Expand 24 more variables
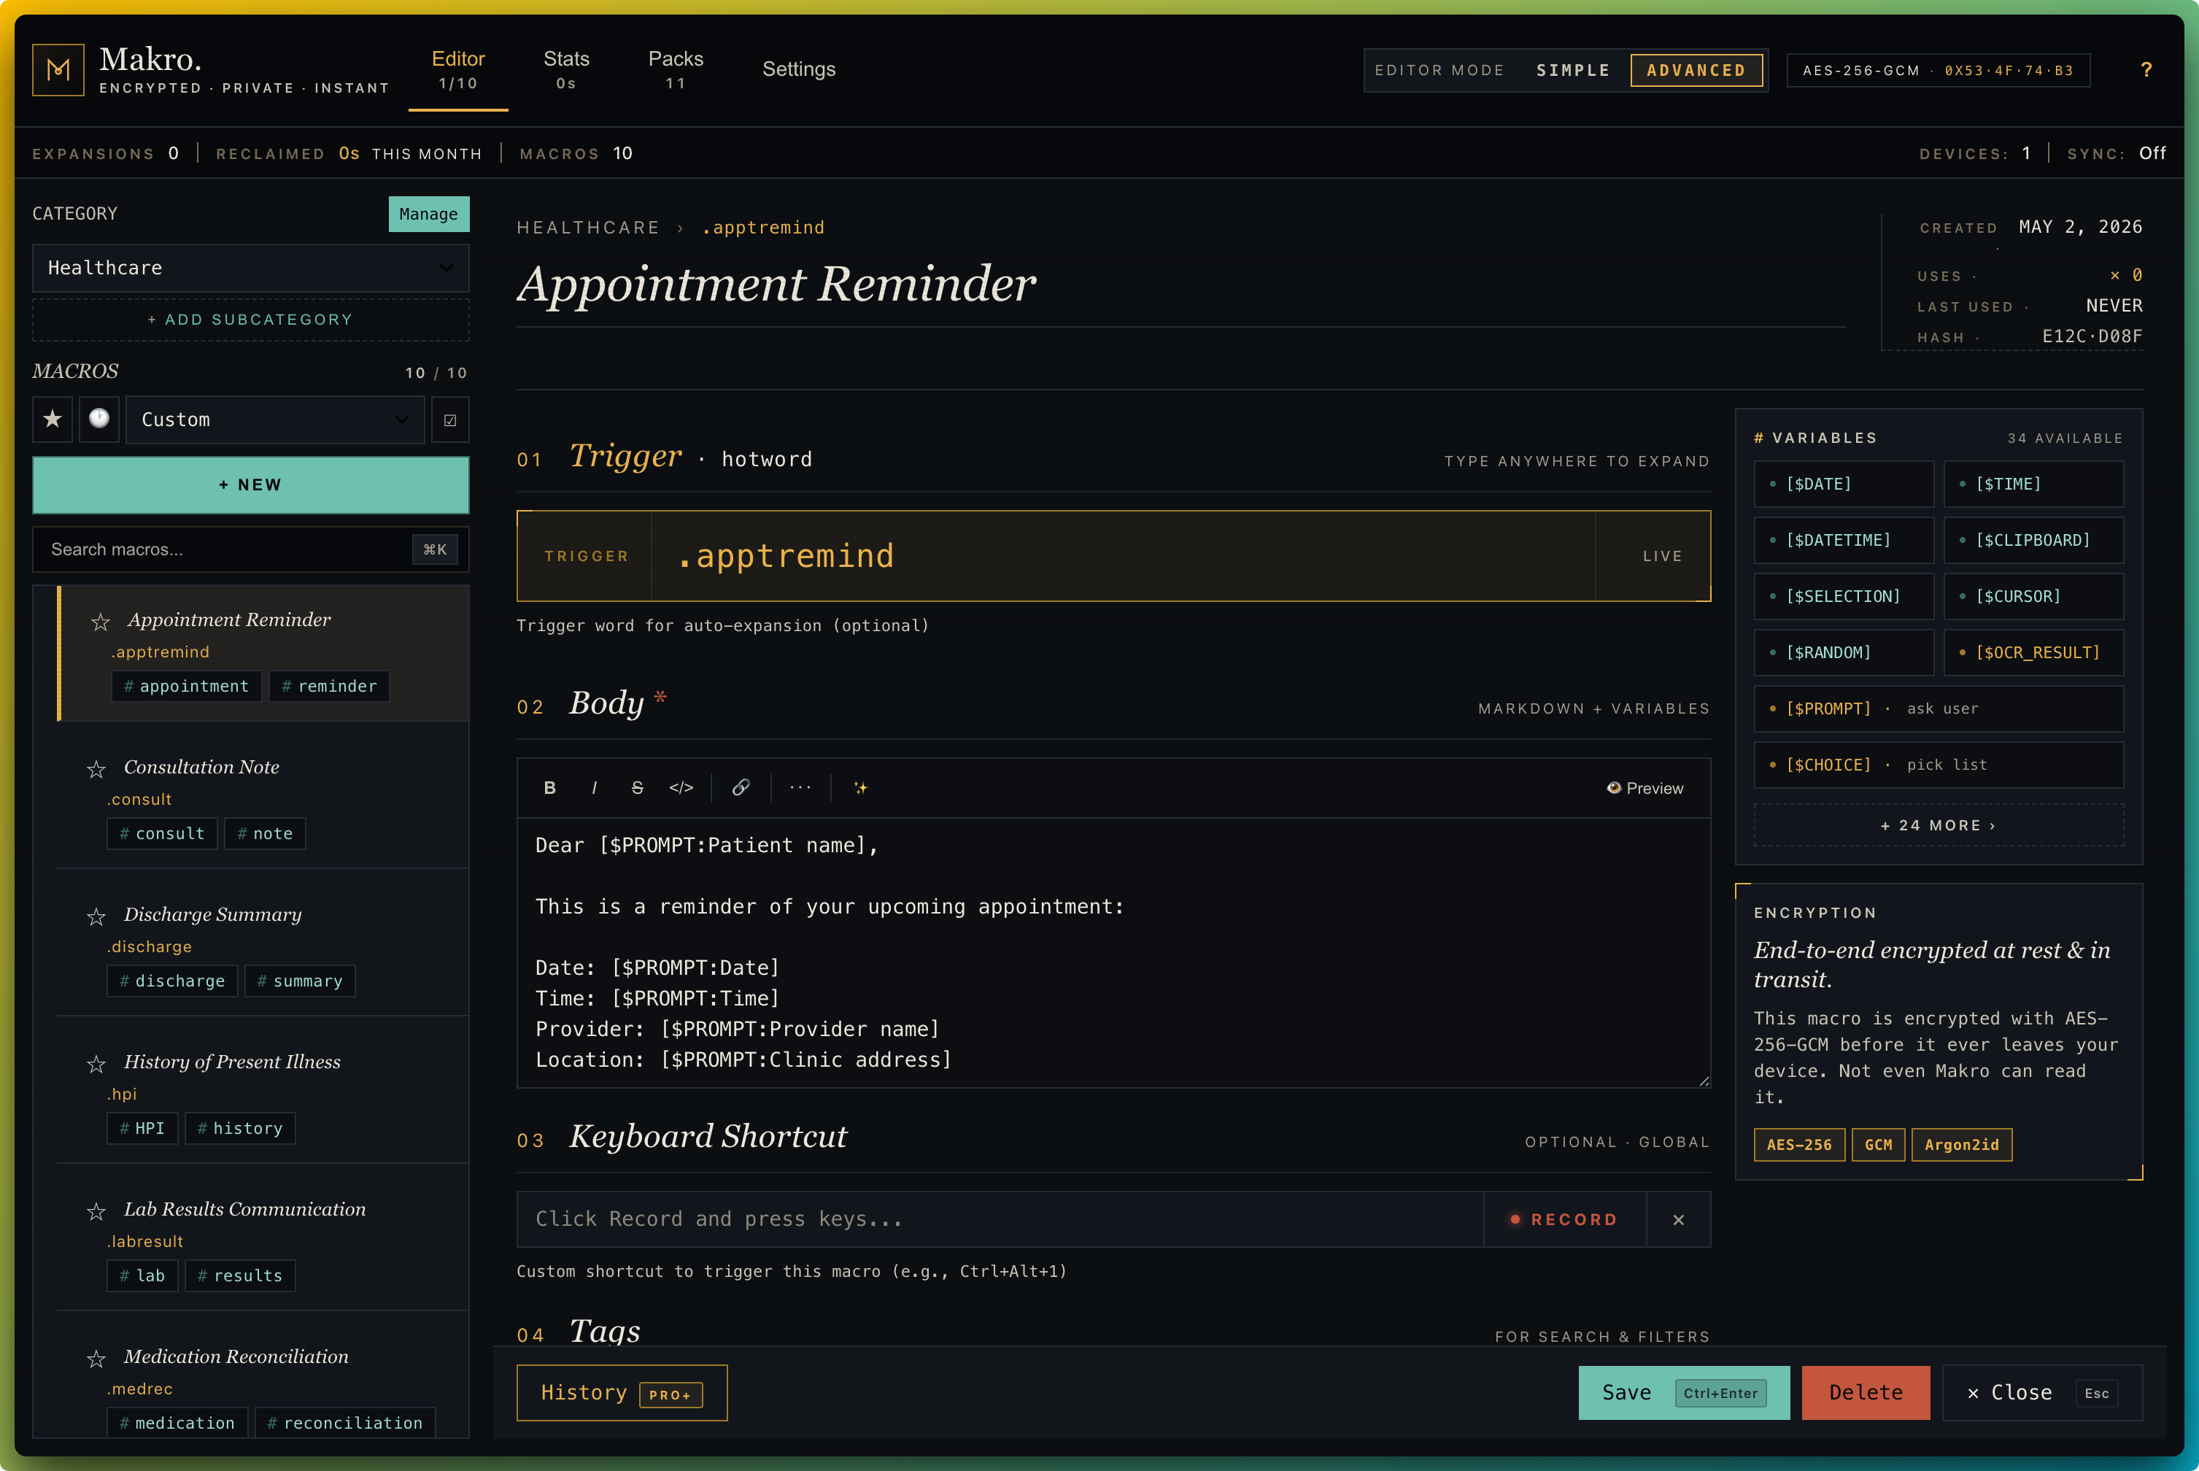The height and width of the screenshot is (1471, 2199). tap(1939, 825)
